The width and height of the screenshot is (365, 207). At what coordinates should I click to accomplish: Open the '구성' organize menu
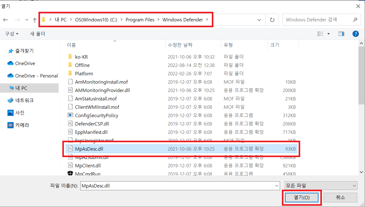12,34
